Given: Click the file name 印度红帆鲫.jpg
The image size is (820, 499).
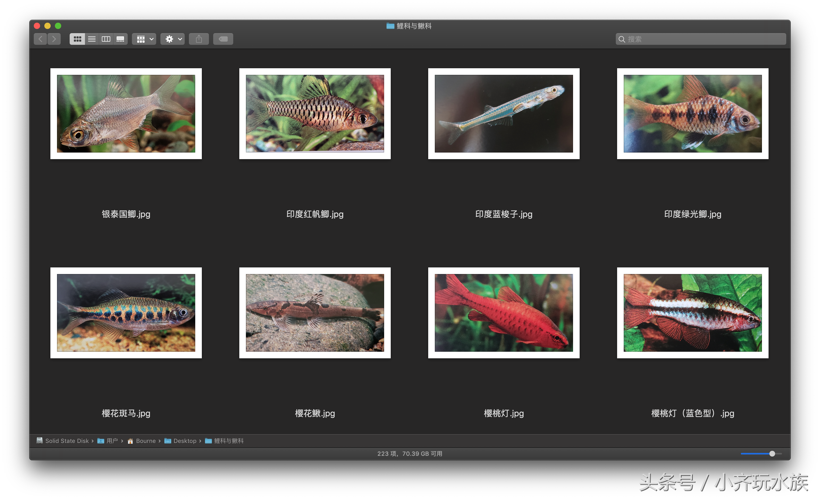Looking at the screenshot, I should click(x=315, y=214).
